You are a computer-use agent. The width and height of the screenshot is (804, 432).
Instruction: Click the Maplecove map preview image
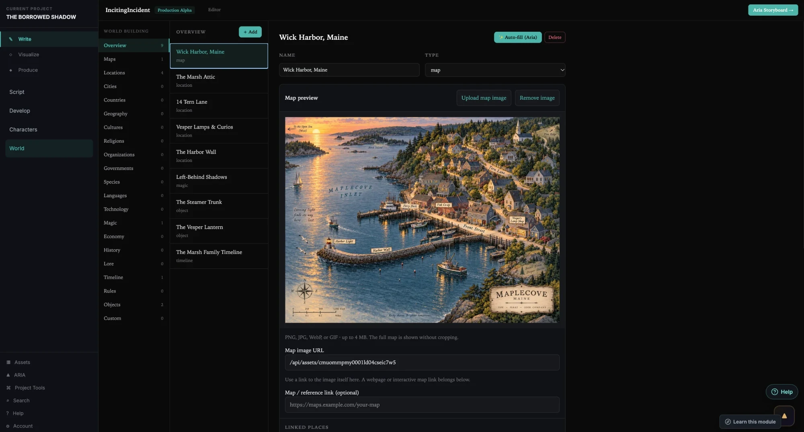[422, 220]
